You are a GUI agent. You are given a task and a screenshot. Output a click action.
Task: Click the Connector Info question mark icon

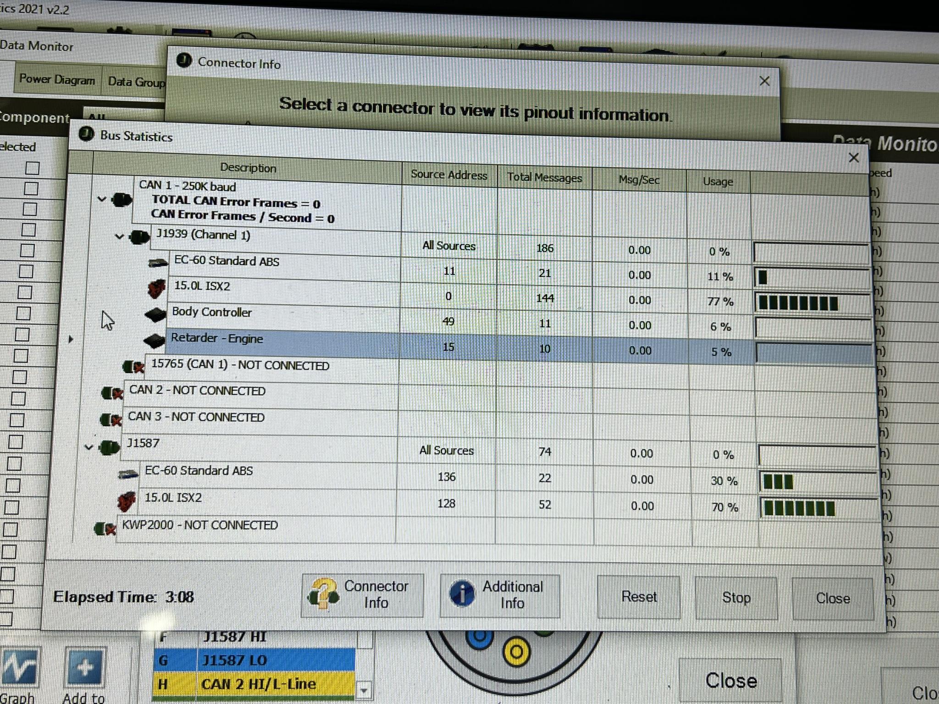click(x=324, y=594)
